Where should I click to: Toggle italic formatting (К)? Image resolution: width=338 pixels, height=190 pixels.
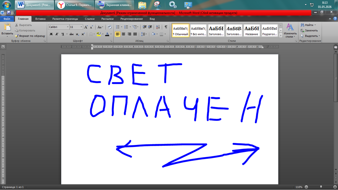57,34
